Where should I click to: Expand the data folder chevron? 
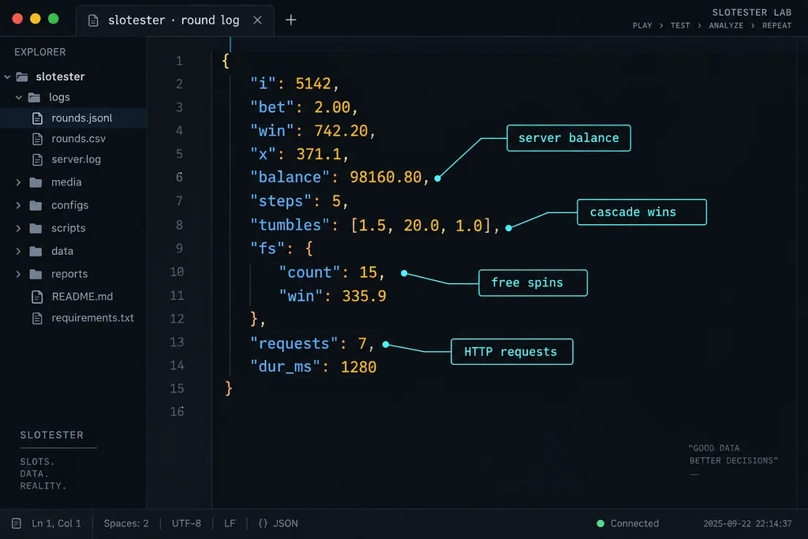[x=19, y=252]
